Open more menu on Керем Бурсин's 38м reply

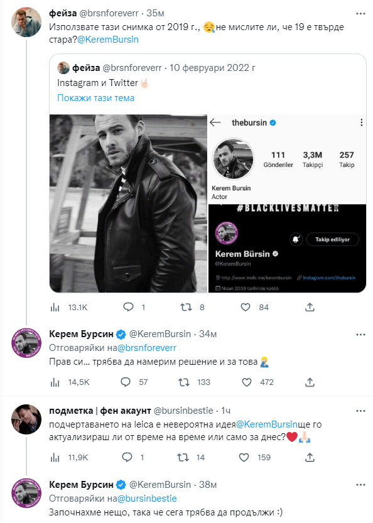360,485
